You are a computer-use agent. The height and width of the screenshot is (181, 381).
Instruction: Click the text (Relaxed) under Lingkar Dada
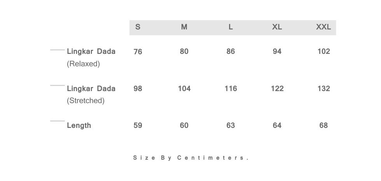click(x=83, y=64)
